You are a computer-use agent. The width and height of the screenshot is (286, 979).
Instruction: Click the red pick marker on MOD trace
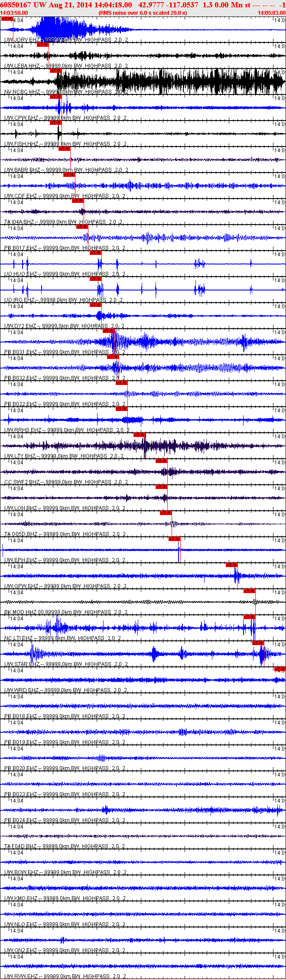250,591
